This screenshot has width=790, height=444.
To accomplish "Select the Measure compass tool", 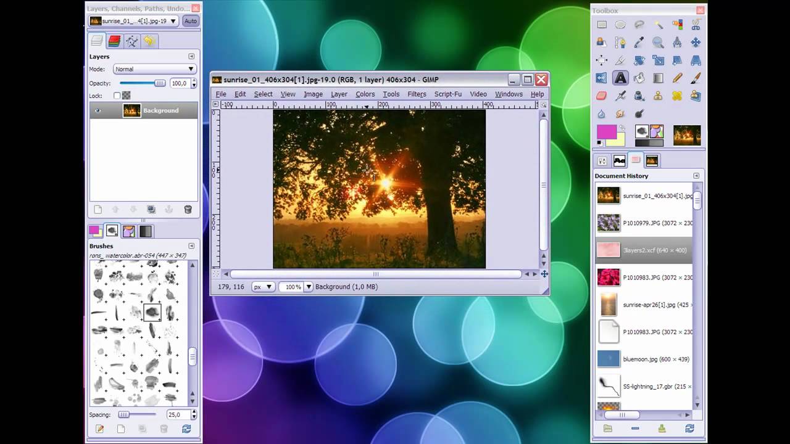I will 677,43.
